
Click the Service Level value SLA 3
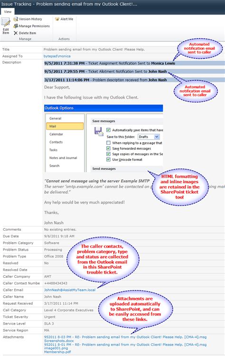49,324
